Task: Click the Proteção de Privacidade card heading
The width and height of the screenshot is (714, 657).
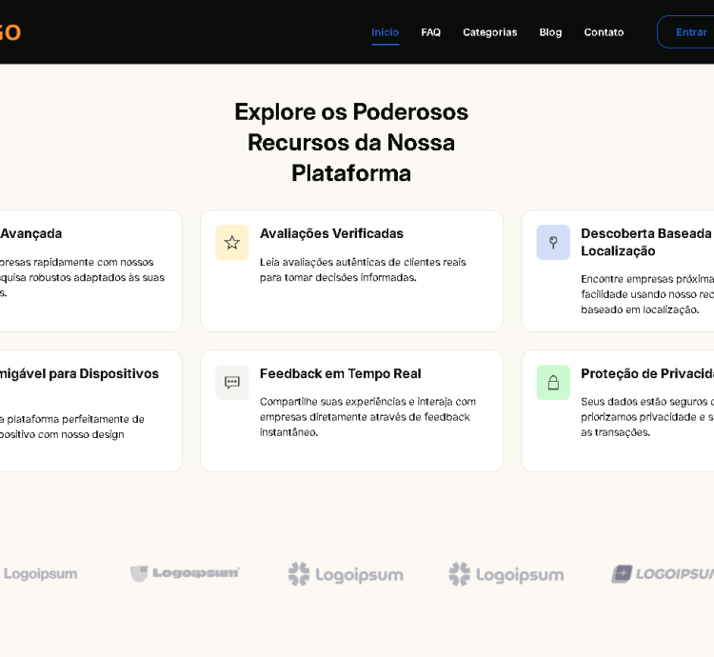Action: (x=647, y=373)
